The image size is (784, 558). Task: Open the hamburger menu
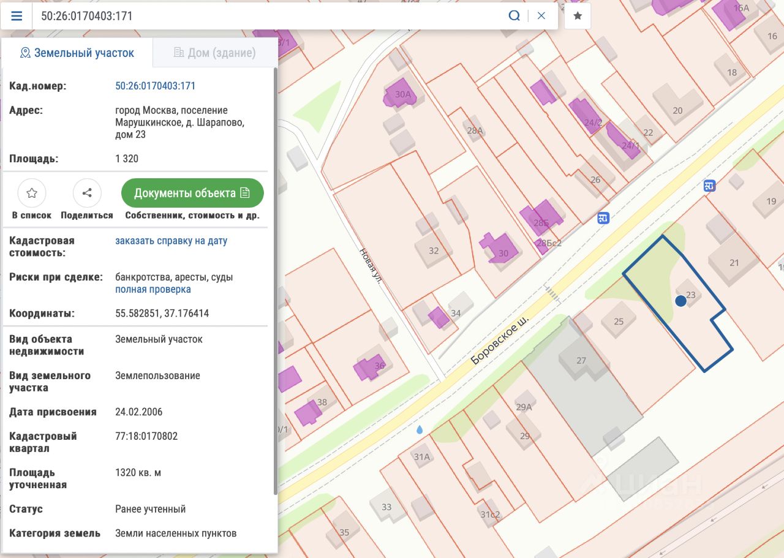[x=17, y=16]
